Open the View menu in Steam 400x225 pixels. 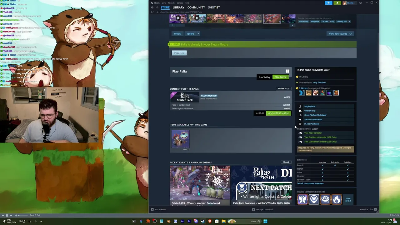pos(164,3)
